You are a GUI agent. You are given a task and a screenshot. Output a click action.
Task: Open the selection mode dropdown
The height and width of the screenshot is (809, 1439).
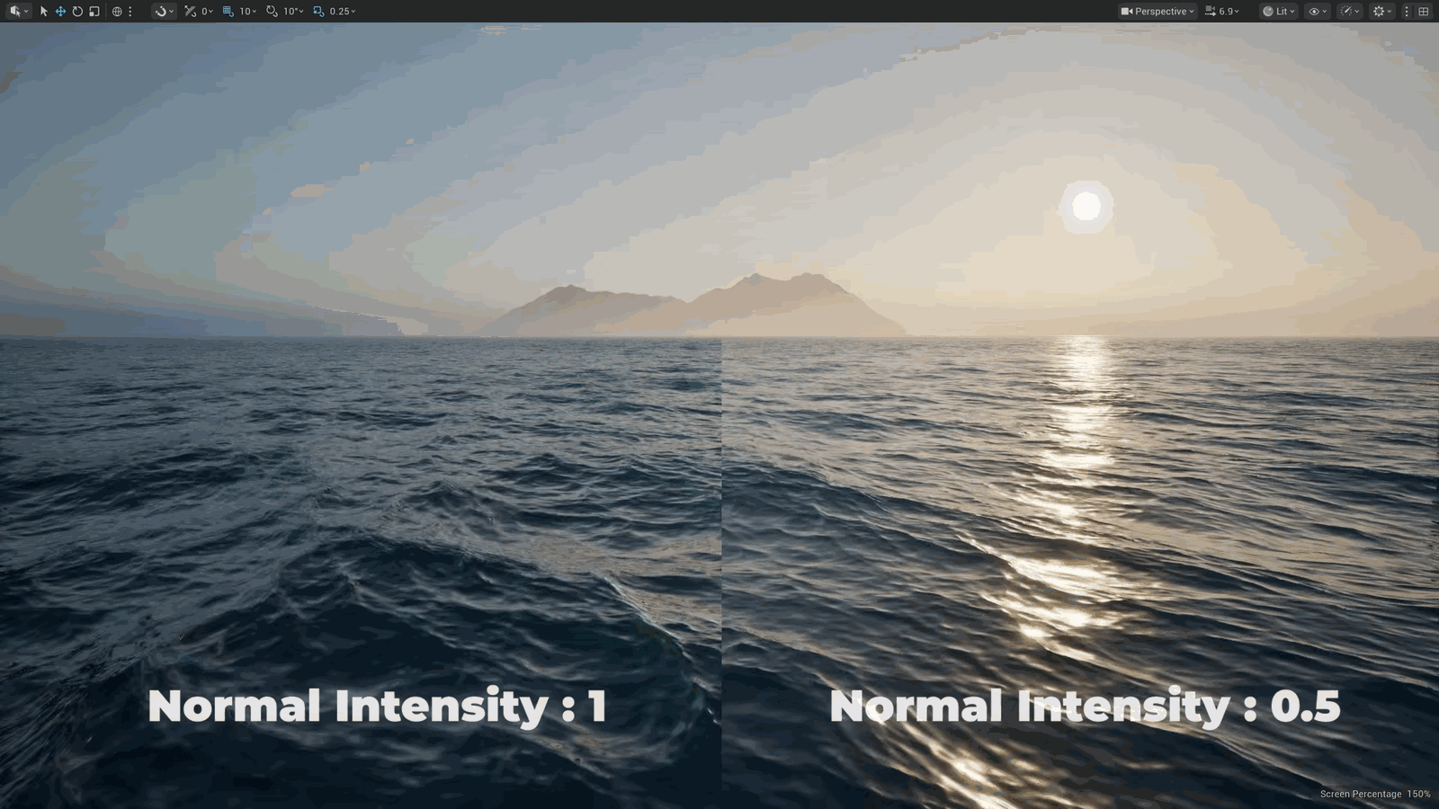(x=18, y=12)
